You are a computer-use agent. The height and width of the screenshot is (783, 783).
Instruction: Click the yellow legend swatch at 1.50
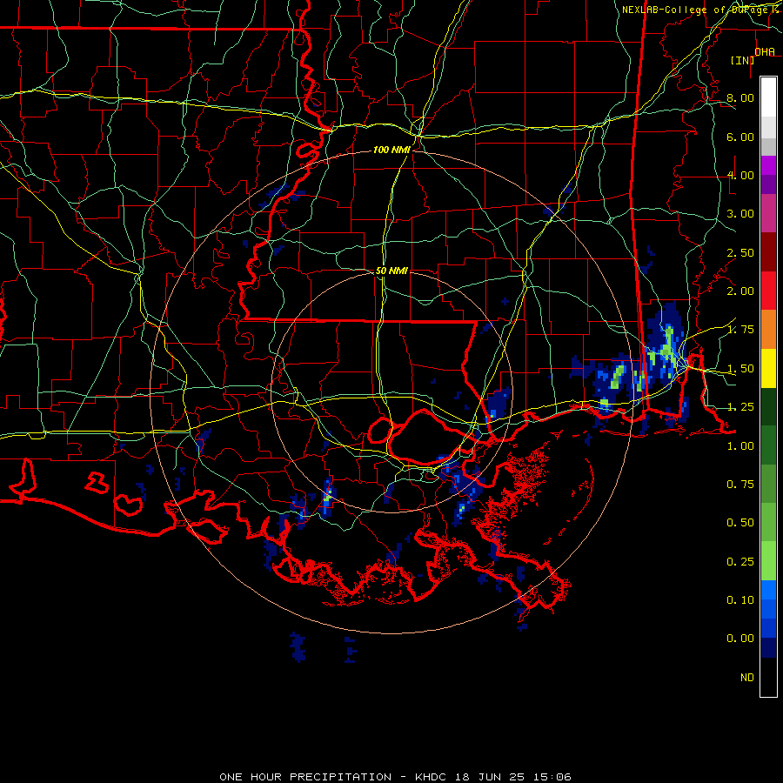click(768, 369)
